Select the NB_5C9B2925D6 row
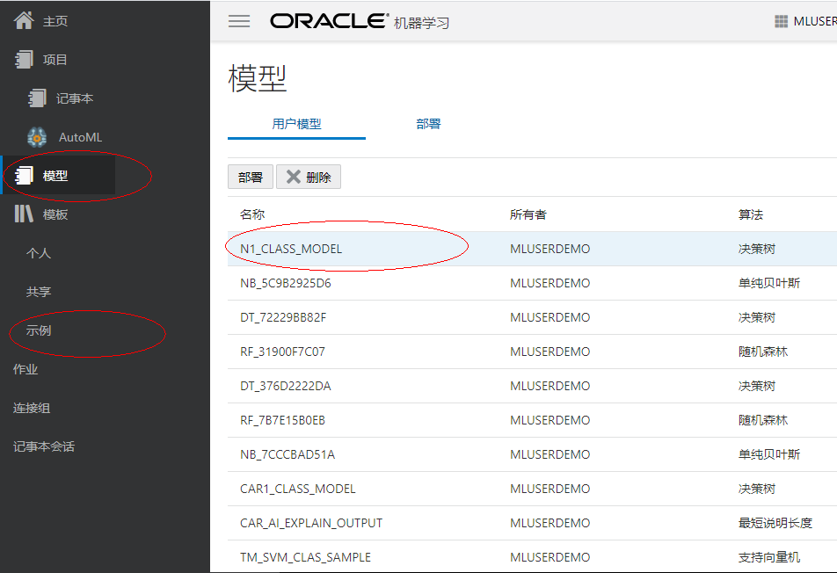 (x=532, y=283)
